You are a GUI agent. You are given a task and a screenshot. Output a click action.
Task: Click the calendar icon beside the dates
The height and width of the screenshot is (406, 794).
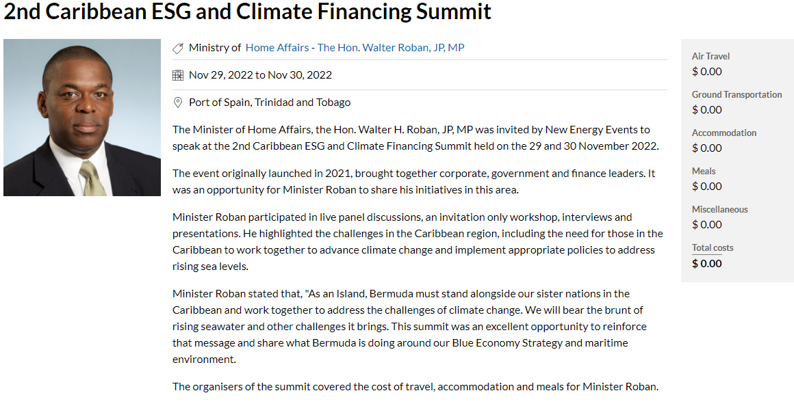(178, 75)
